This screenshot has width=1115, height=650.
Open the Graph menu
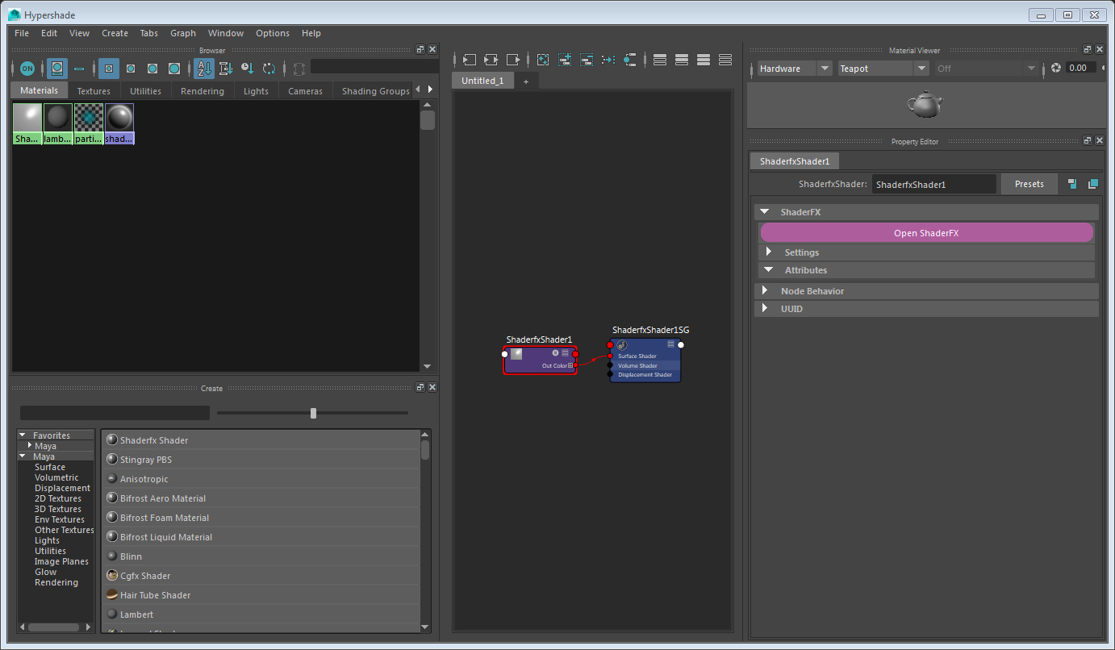[x=183, y=33]
